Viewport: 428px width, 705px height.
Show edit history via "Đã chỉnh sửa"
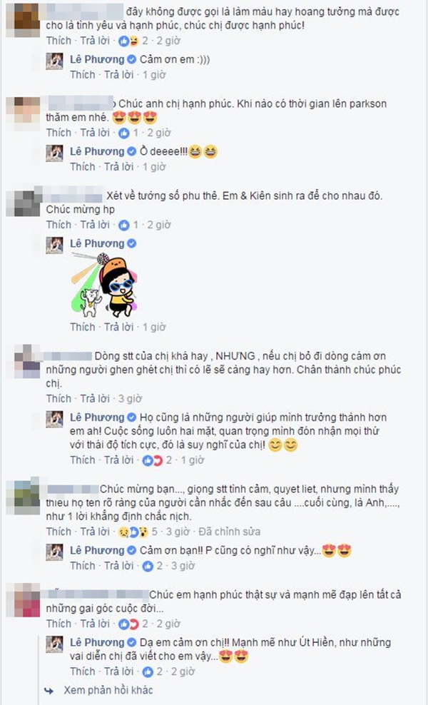tap(229, 532)
